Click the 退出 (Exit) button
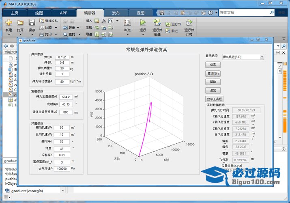 (x=213, y=90)
